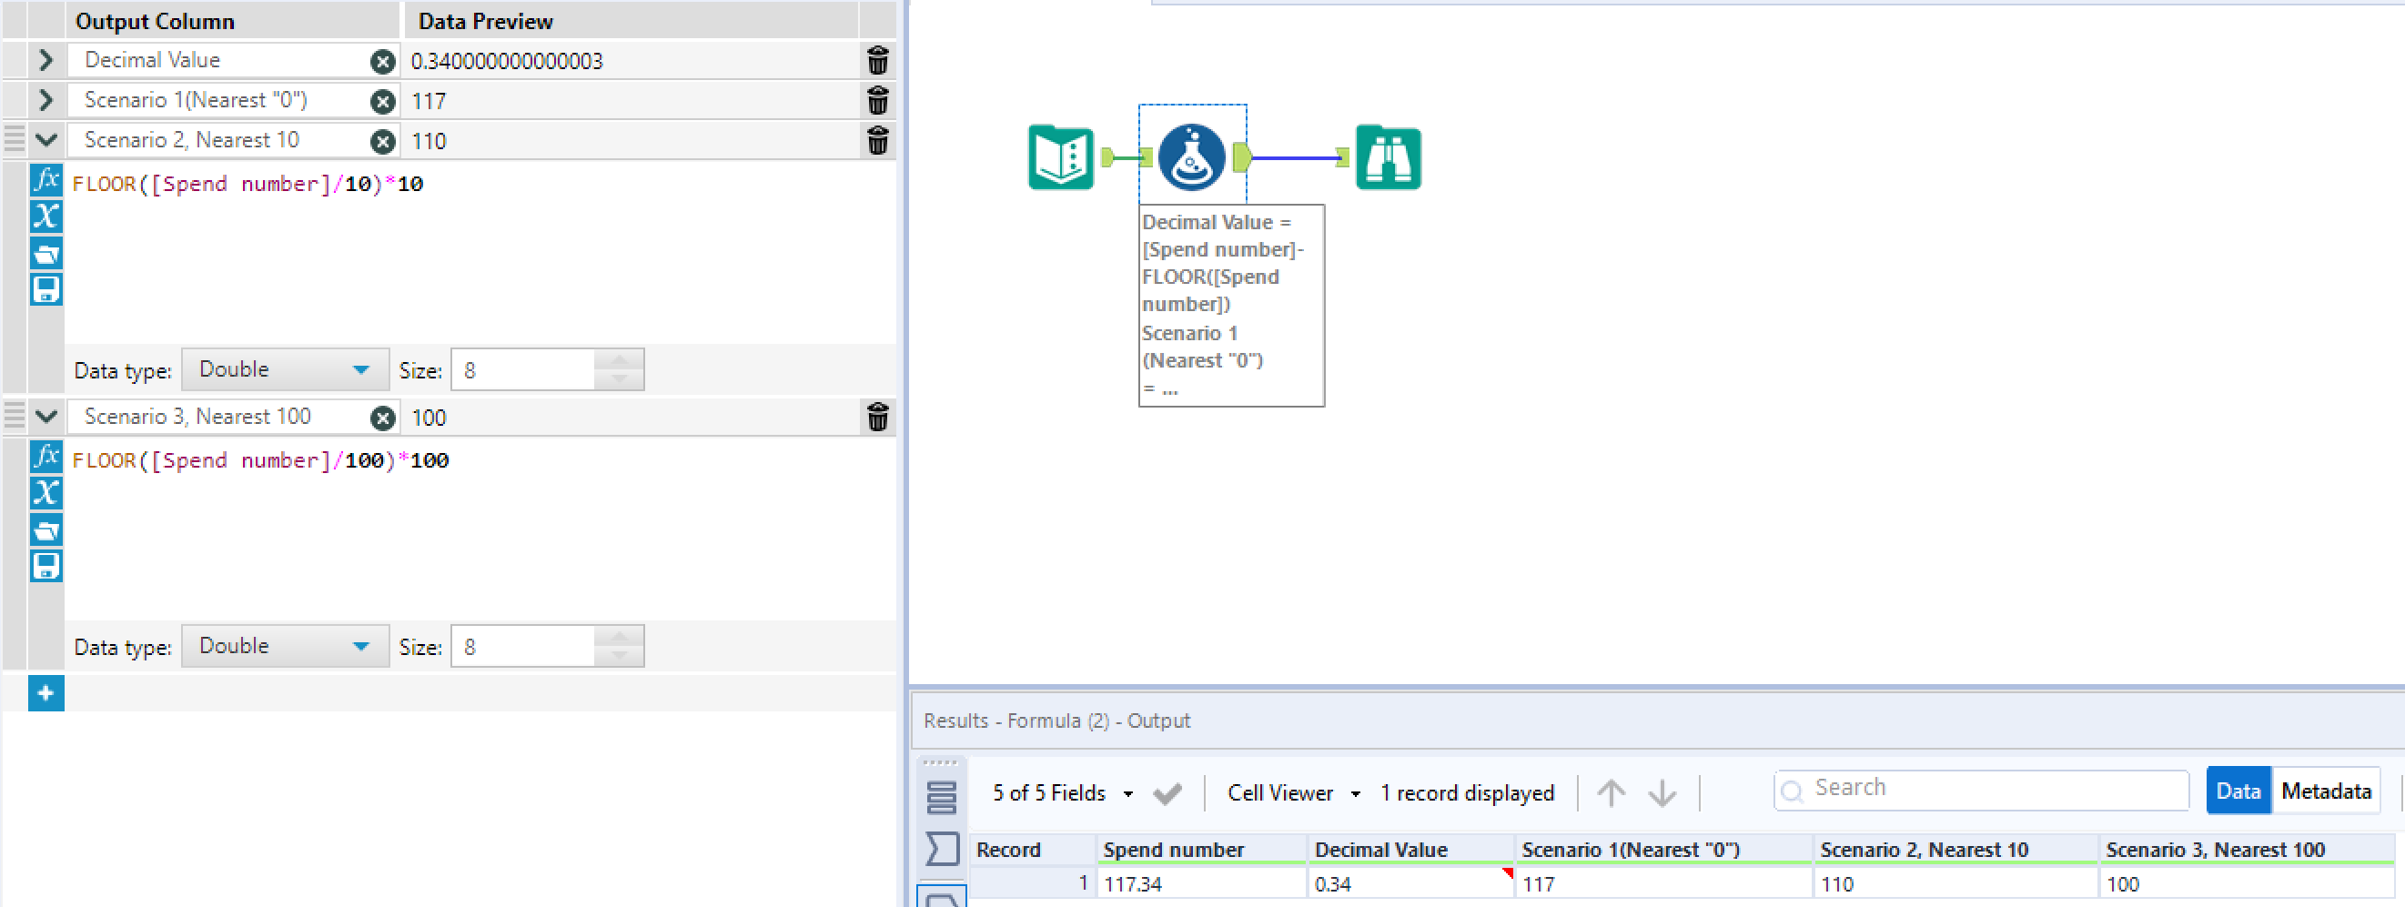Switch to the Data tab

tap(2238, 791)
